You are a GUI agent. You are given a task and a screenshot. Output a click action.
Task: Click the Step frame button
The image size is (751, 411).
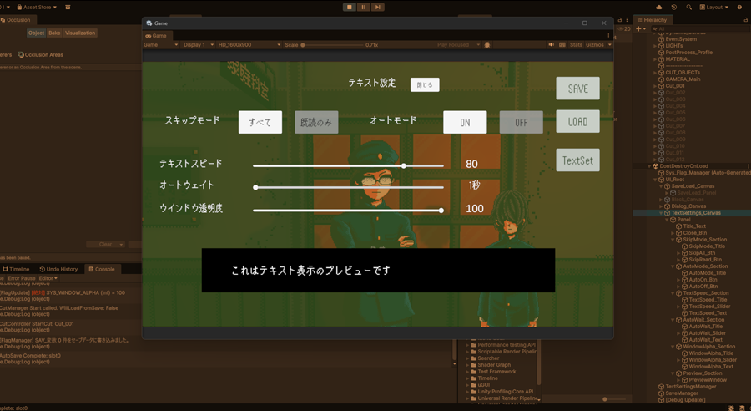[378, 7]
